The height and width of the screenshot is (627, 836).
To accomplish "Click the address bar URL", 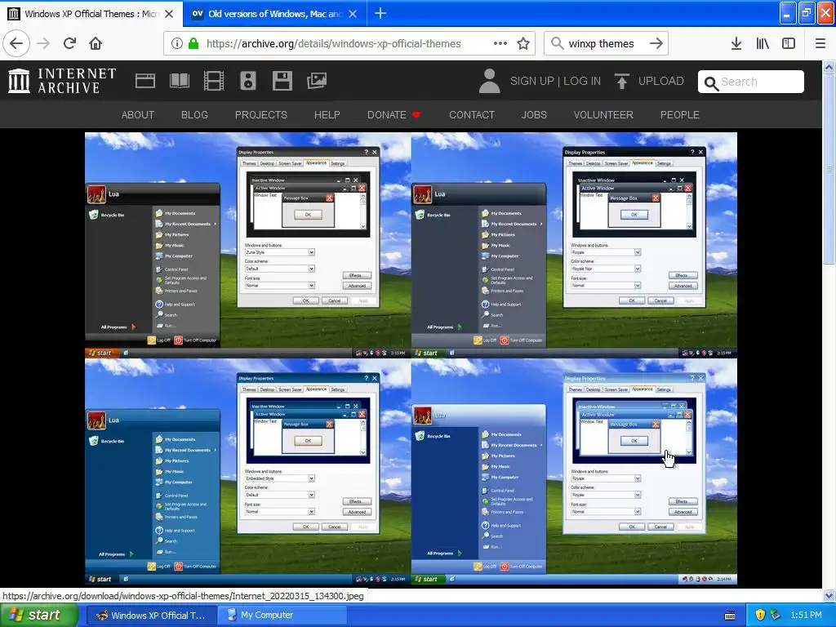I will (334, 44).
